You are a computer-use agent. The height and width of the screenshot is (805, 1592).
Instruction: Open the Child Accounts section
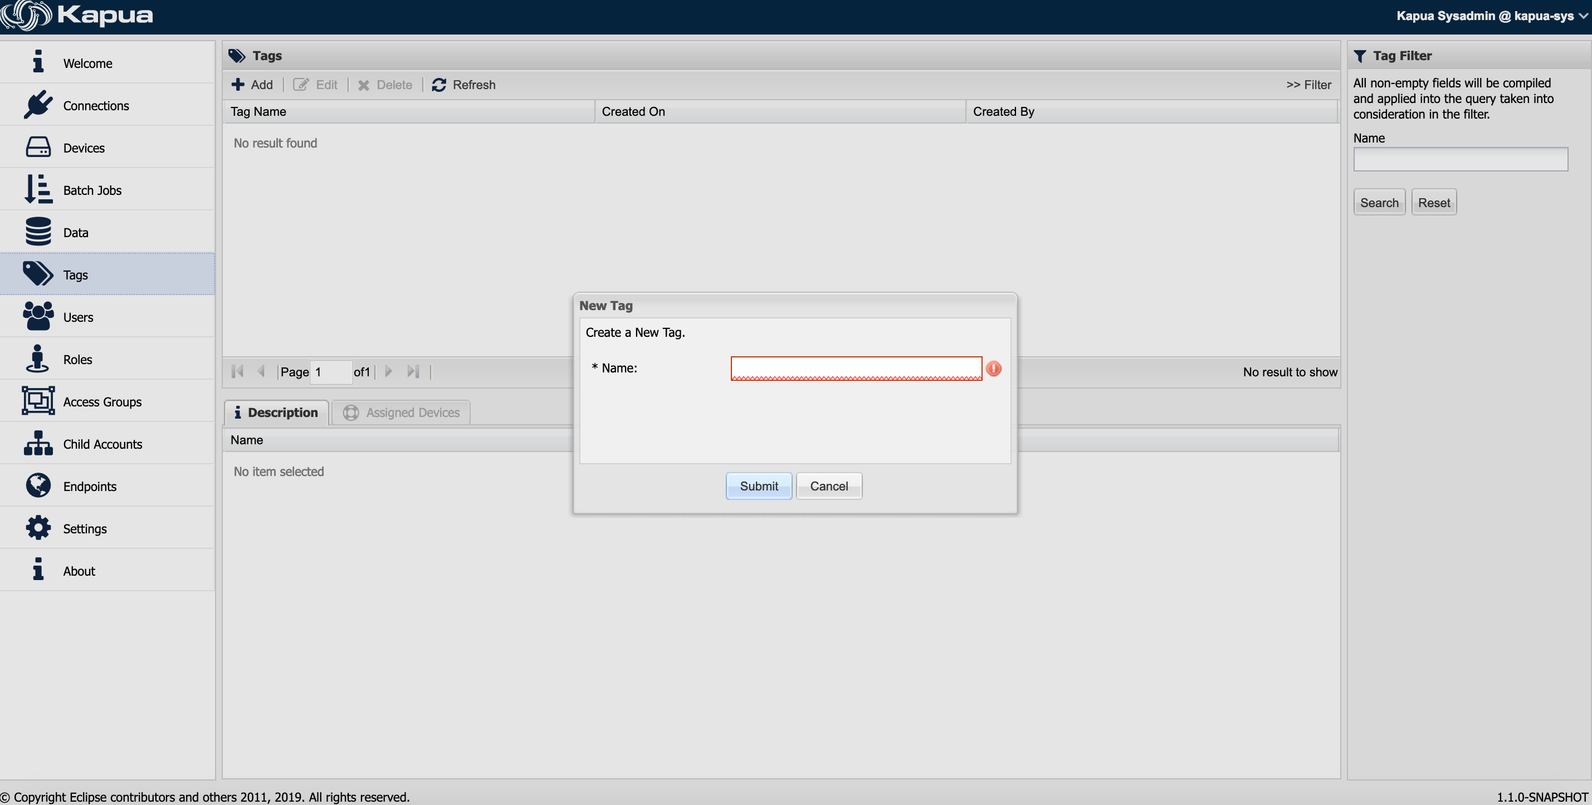click(x=102, y=444)
